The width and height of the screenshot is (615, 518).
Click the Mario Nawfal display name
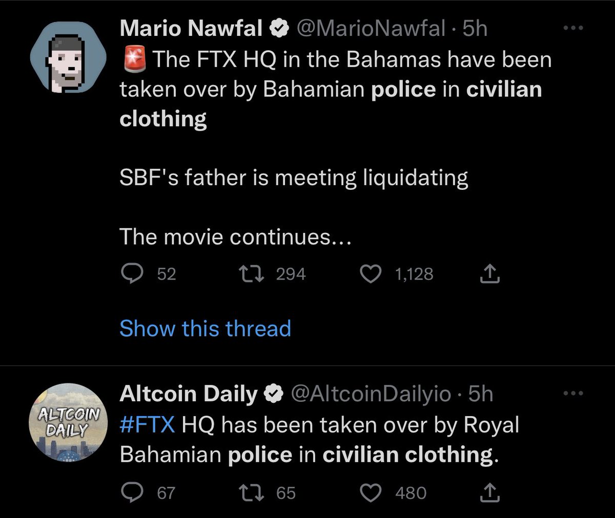point(191,29)
